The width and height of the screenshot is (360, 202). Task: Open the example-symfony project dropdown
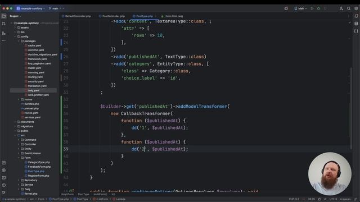30,8
